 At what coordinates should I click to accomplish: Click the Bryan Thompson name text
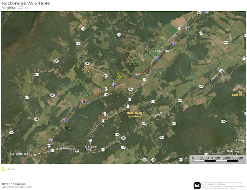pyautogui.click(x=14, y=184)
